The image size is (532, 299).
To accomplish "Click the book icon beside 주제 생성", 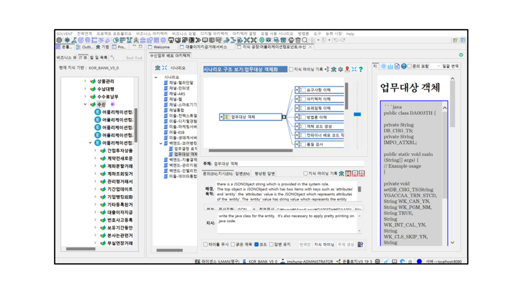I will tap(360, 244).
